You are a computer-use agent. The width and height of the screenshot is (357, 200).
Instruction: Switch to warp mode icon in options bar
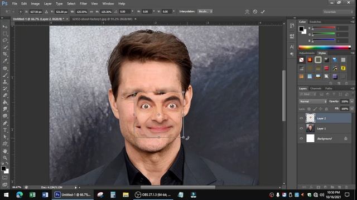tap(247, 12)
